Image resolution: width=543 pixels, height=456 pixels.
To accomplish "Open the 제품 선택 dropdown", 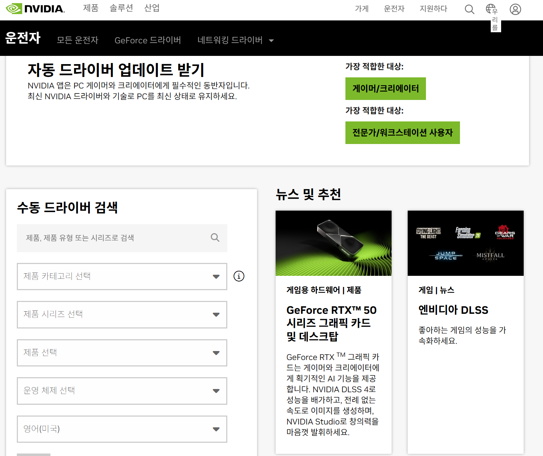I will pos(122,353).
